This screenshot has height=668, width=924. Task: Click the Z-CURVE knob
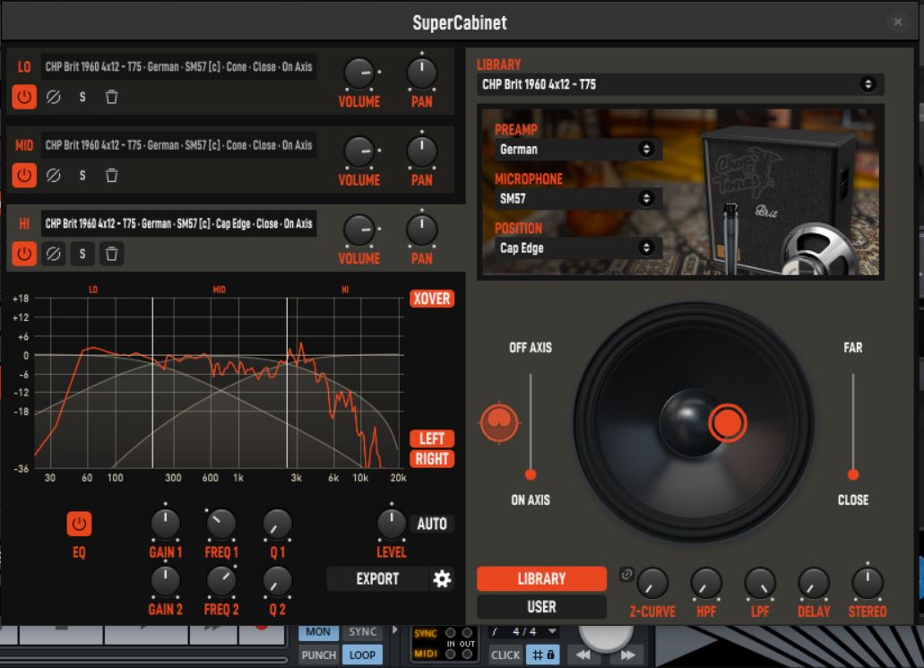point(653,583)
